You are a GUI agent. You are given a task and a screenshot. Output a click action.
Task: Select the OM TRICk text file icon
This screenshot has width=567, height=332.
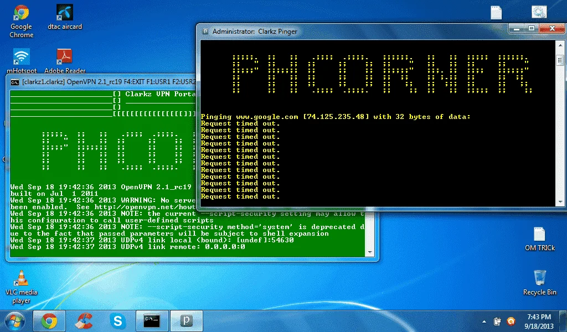click(539, 239)
